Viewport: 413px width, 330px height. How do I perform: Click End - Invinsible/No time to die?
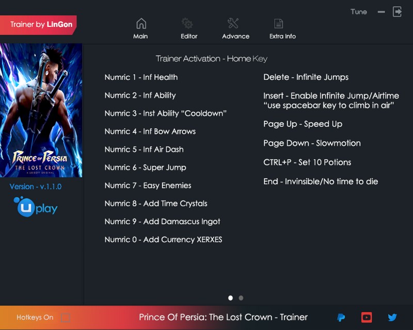point(321,182)
